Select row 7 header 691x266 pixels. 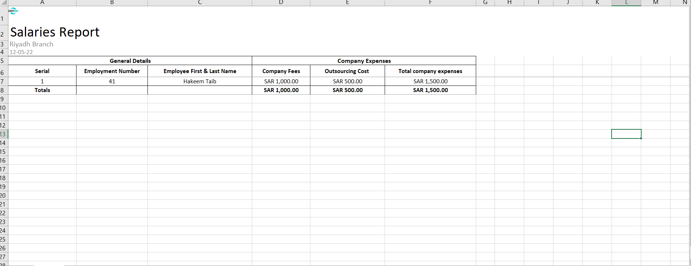[4, 81]
